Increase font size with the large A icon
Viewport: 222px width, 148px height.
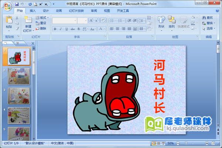(x=91, y=21)
